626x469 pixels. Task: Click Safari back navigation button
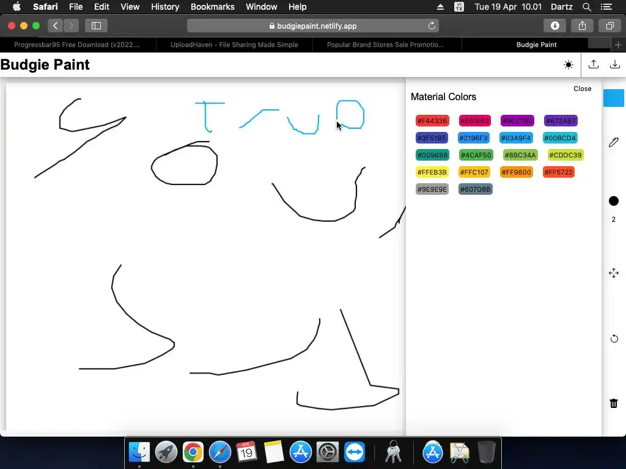tap(56, 26)
